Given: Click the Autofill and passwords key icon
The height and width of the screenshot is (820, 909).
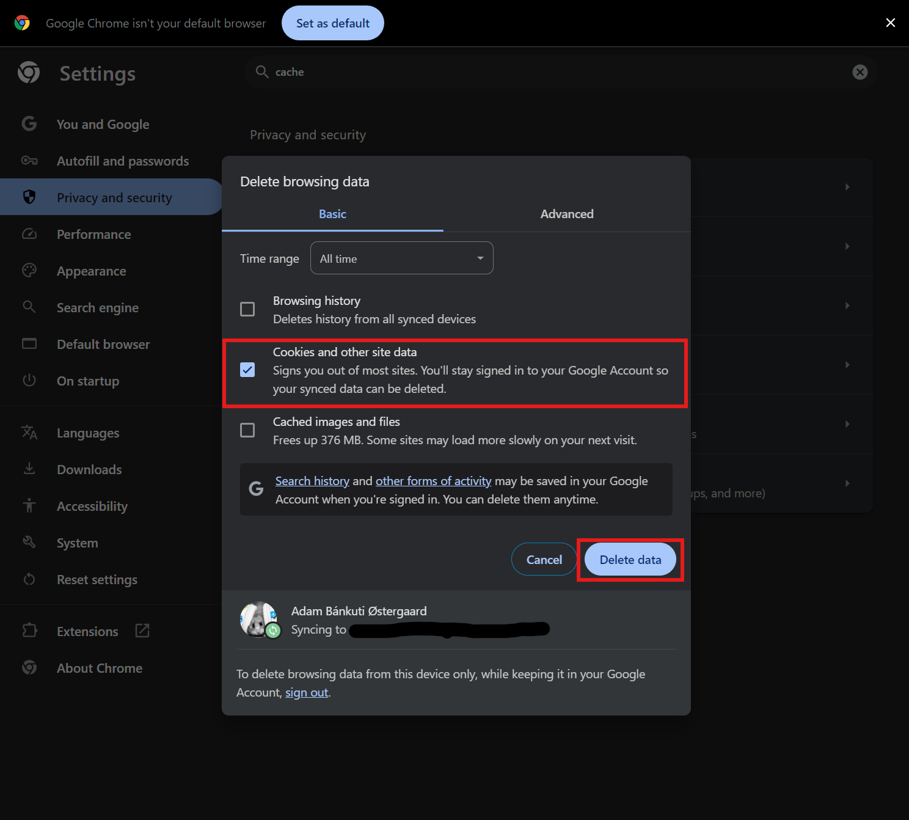Looking at the screenshot, I should pyautogui.click(x=29, y=161).
